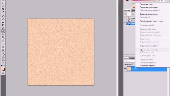Select the Dodge tool
Screen dimensions: 170x96
[3, 37]
